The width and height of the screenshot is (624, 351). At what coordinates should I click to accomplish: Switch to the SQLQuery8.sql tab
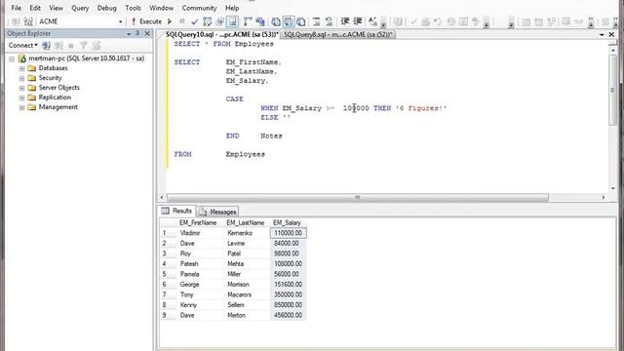[x=338, y=35]
